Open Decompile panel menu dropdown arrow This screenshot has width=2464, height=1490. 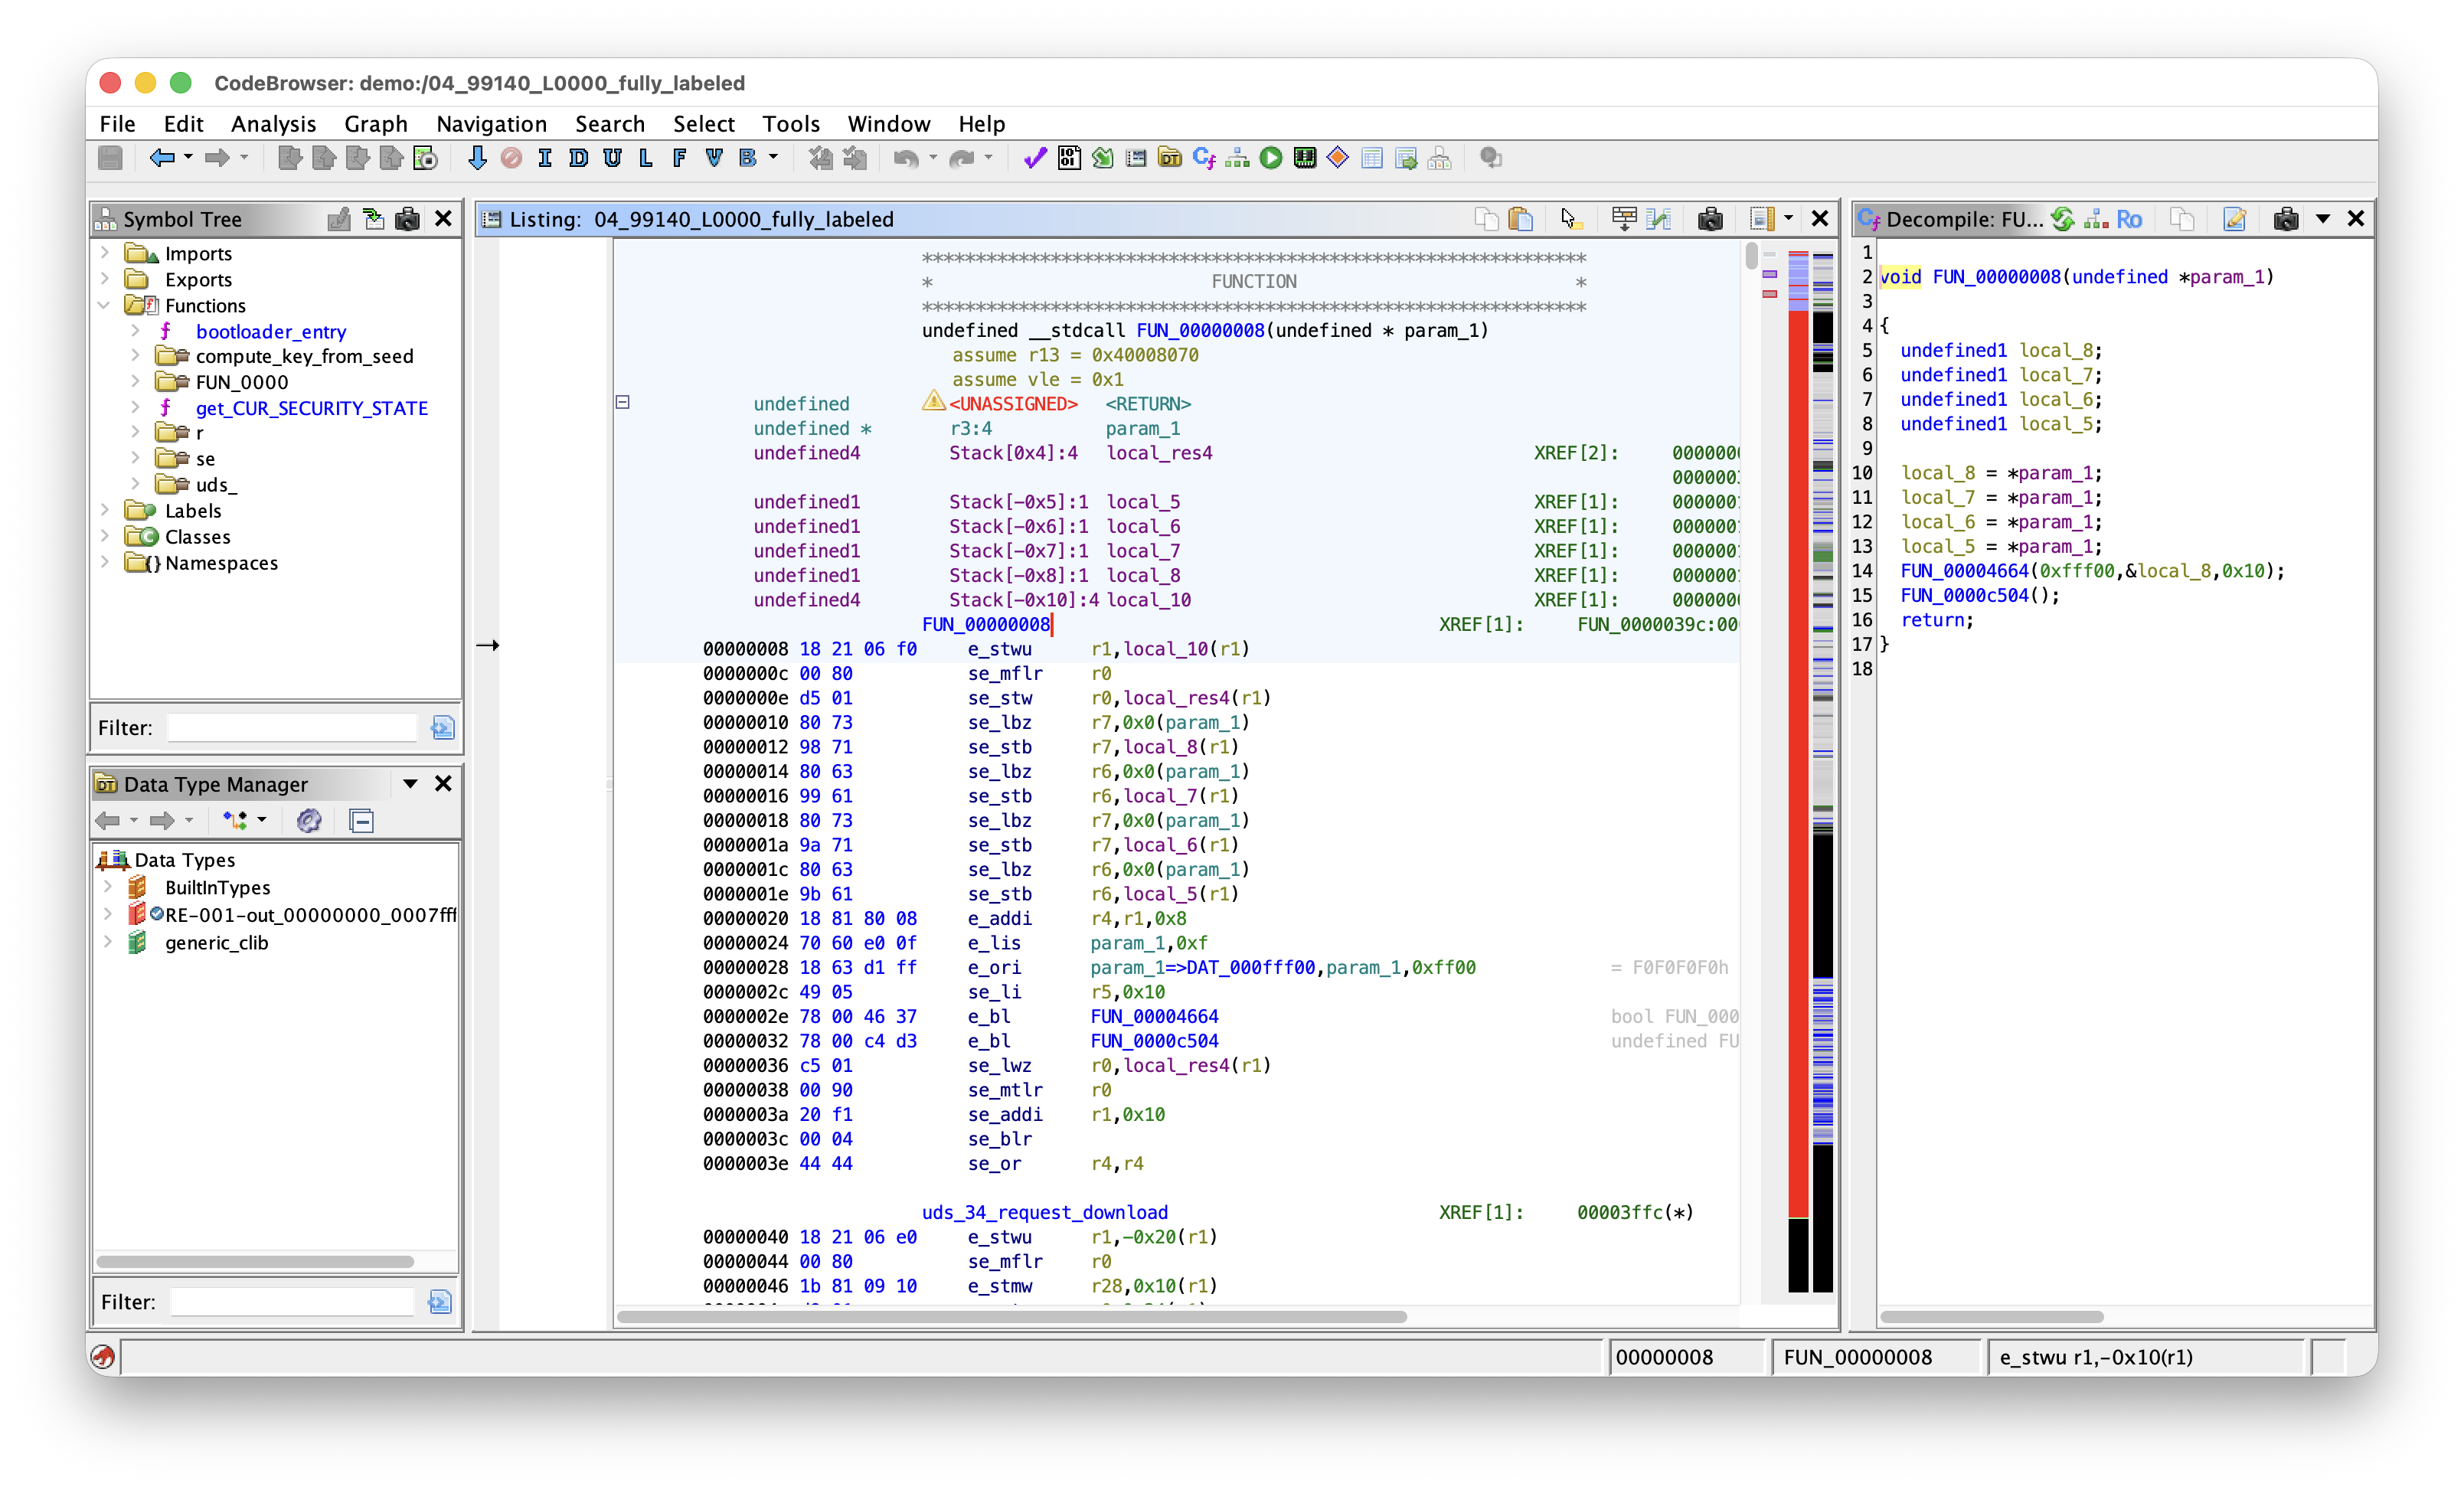2322,219
